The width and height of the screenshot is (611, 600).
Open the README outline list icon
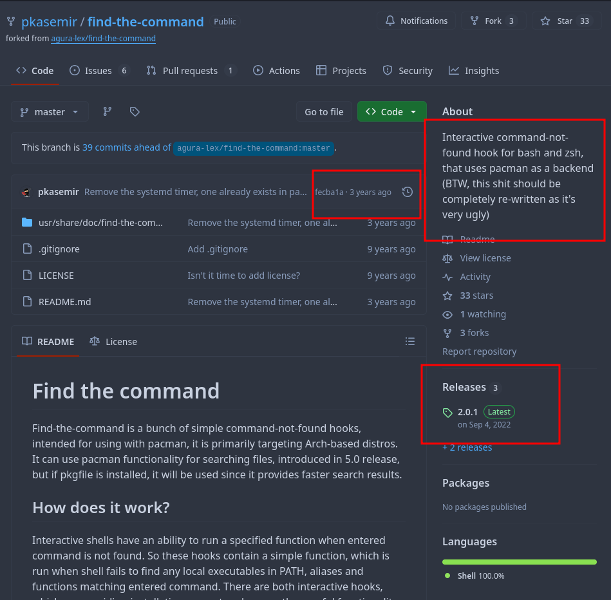point(410,341)
